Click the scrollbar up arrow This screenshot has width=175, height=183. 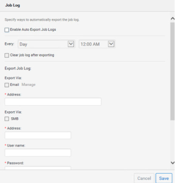click(173, 19)
